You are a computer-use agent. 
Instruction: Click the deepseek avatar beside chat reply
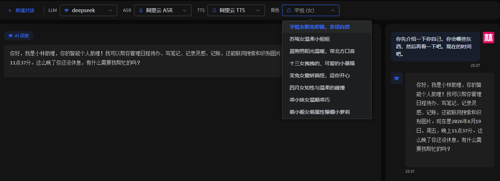[397, 78]
